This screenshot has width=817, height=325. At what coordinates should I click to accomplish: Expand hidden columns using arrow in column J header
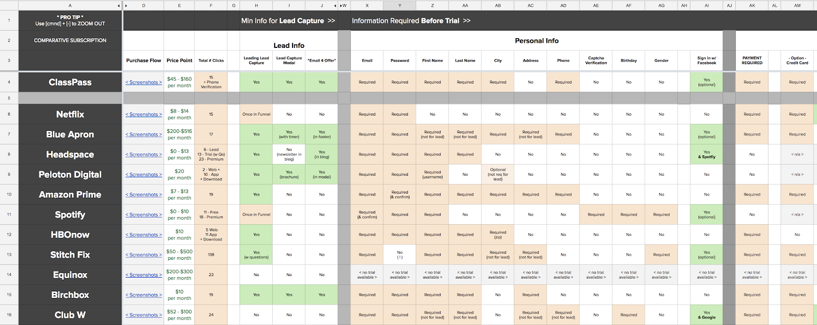(335, 6)
